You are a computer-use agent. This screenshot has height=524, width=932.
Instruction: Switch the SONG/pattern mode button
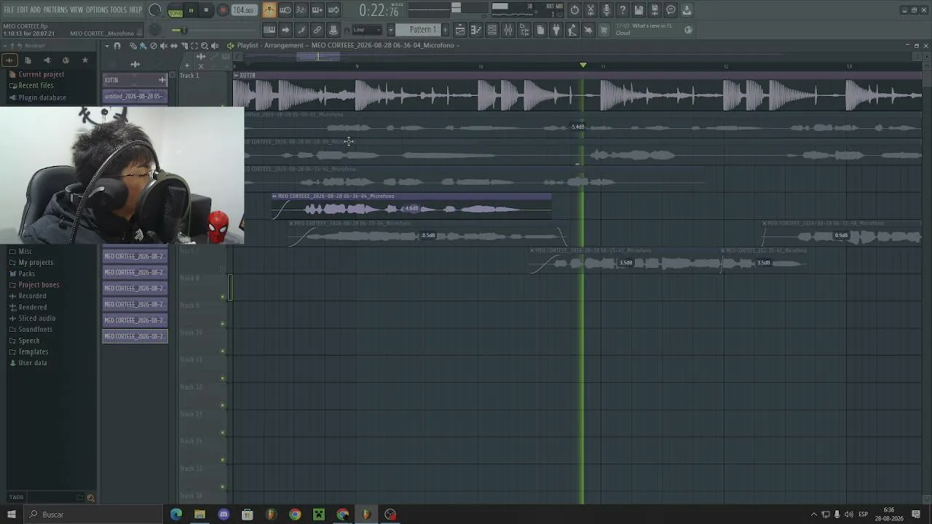(175, 11)
